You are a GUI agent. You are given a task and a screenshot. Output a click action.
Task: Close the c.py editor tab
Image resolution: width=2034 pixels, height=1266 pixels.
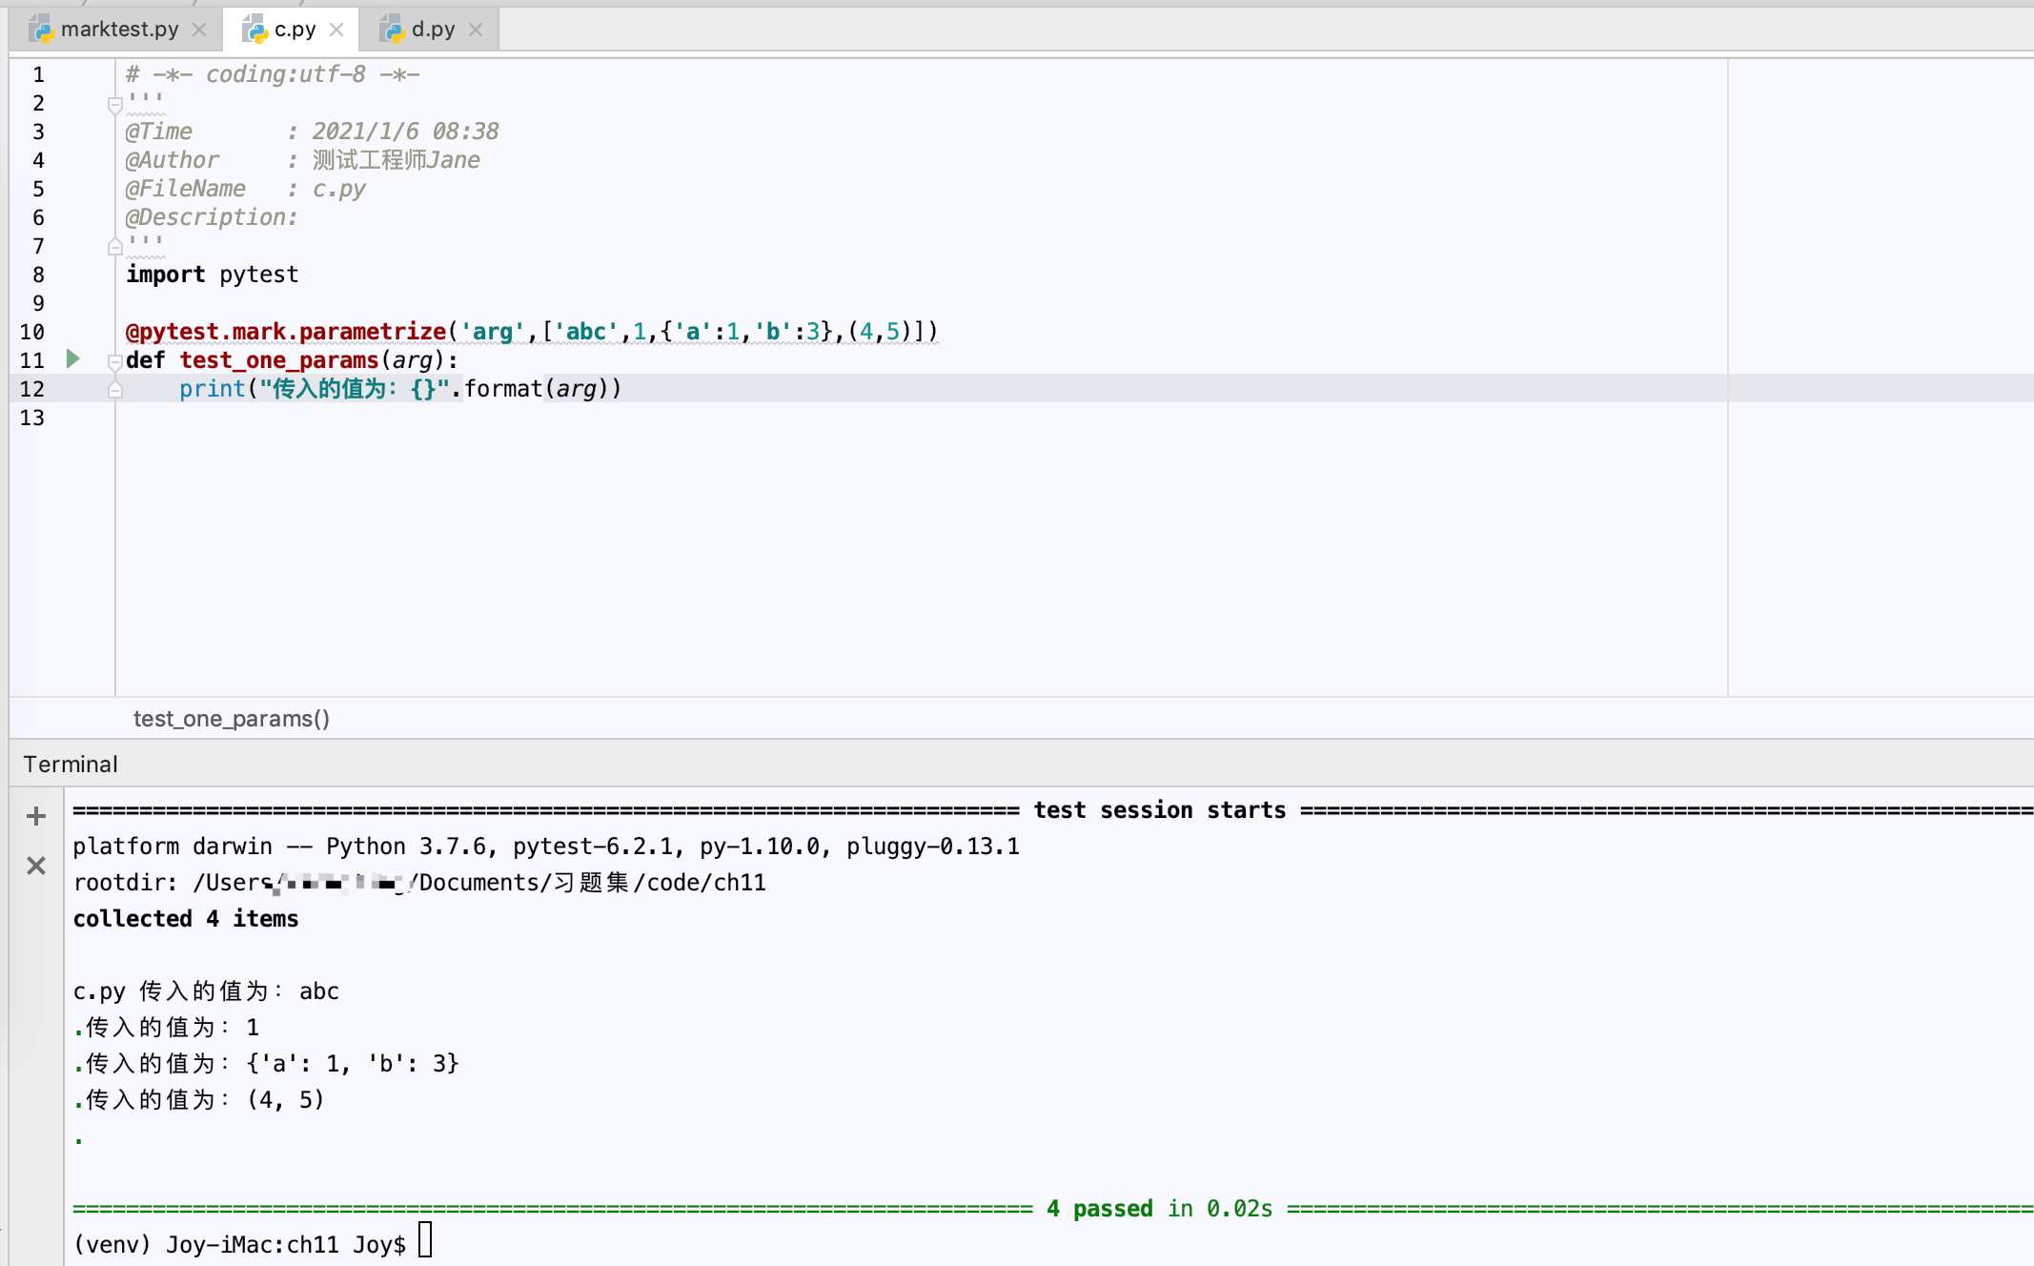click(336, 30)
